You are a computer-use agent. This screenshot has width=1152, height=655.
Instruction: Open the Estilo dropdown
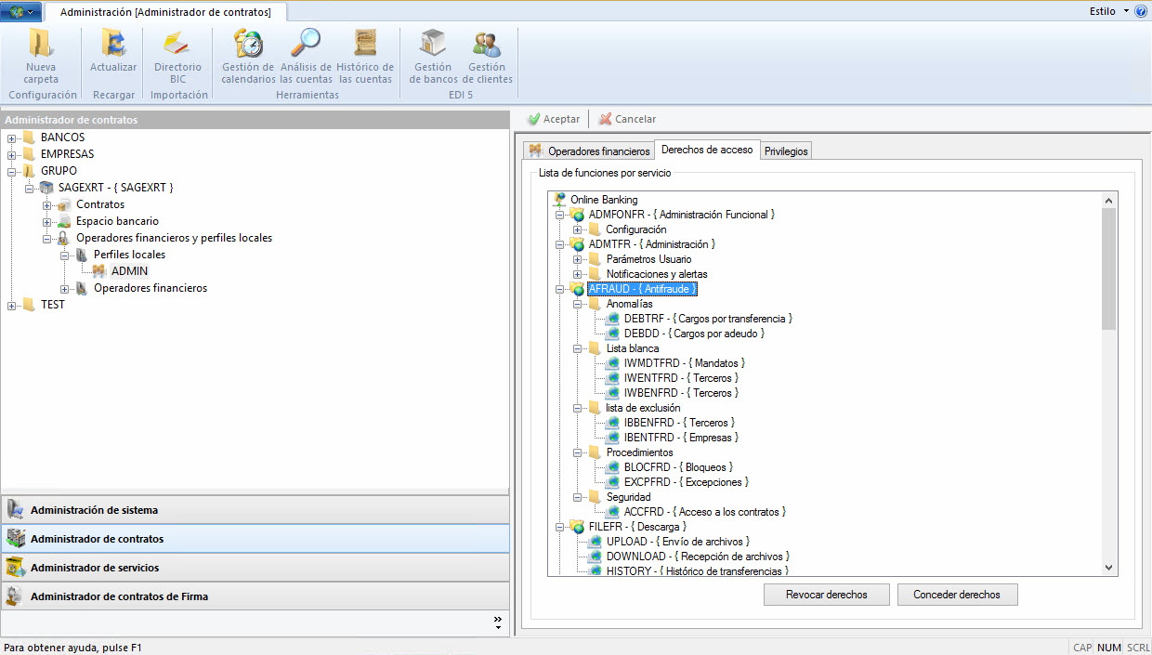1109,11
